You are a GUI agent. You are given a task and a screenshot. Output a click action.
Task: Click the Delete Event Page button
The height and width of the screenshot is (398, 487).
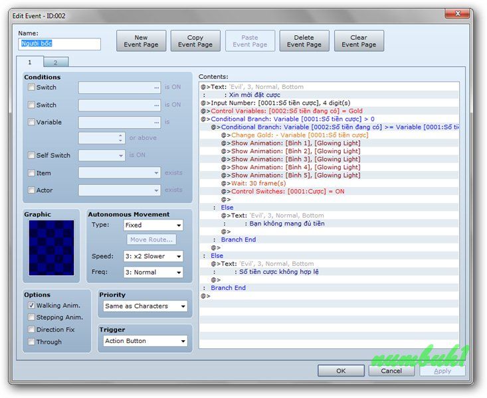click(x=304, y=41)
